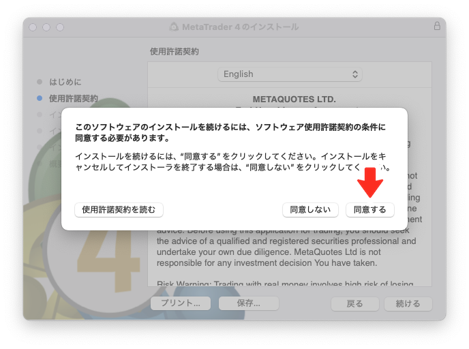469x349 pixels.
Task: Click the 同意しない (Disagree) button
Action: (x=310, y=210)
